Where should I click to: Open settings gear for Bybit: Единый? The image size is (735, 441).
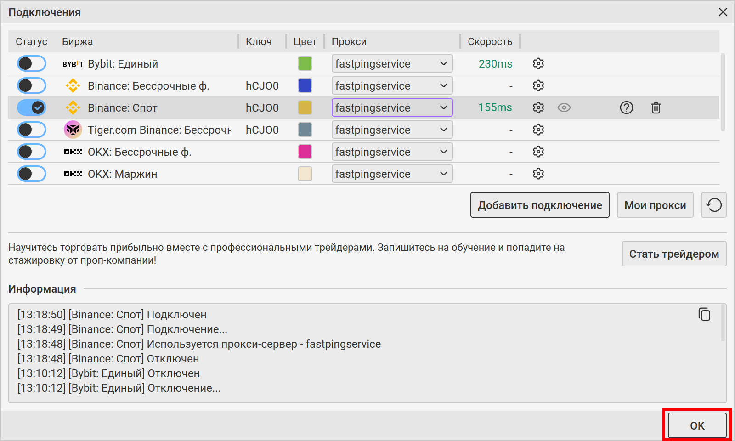pyautogui.click(x=538, y=63)
